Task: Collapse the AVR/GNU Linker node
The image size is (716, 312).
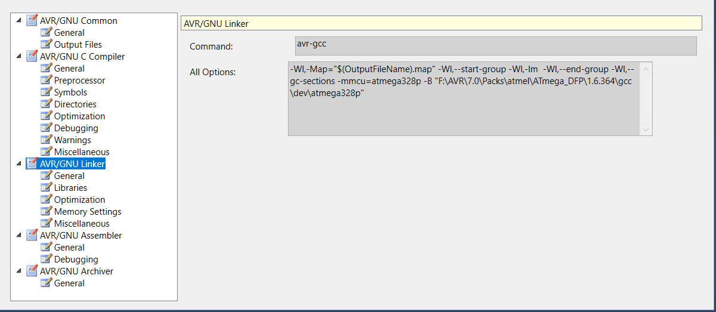Action: [18, 163]
